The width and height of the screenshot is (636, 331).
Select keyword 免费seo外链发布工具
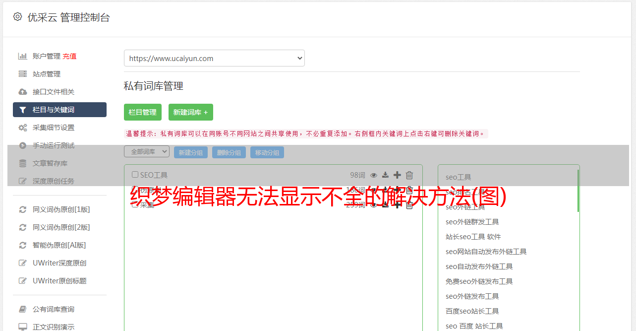pos(479,281)
